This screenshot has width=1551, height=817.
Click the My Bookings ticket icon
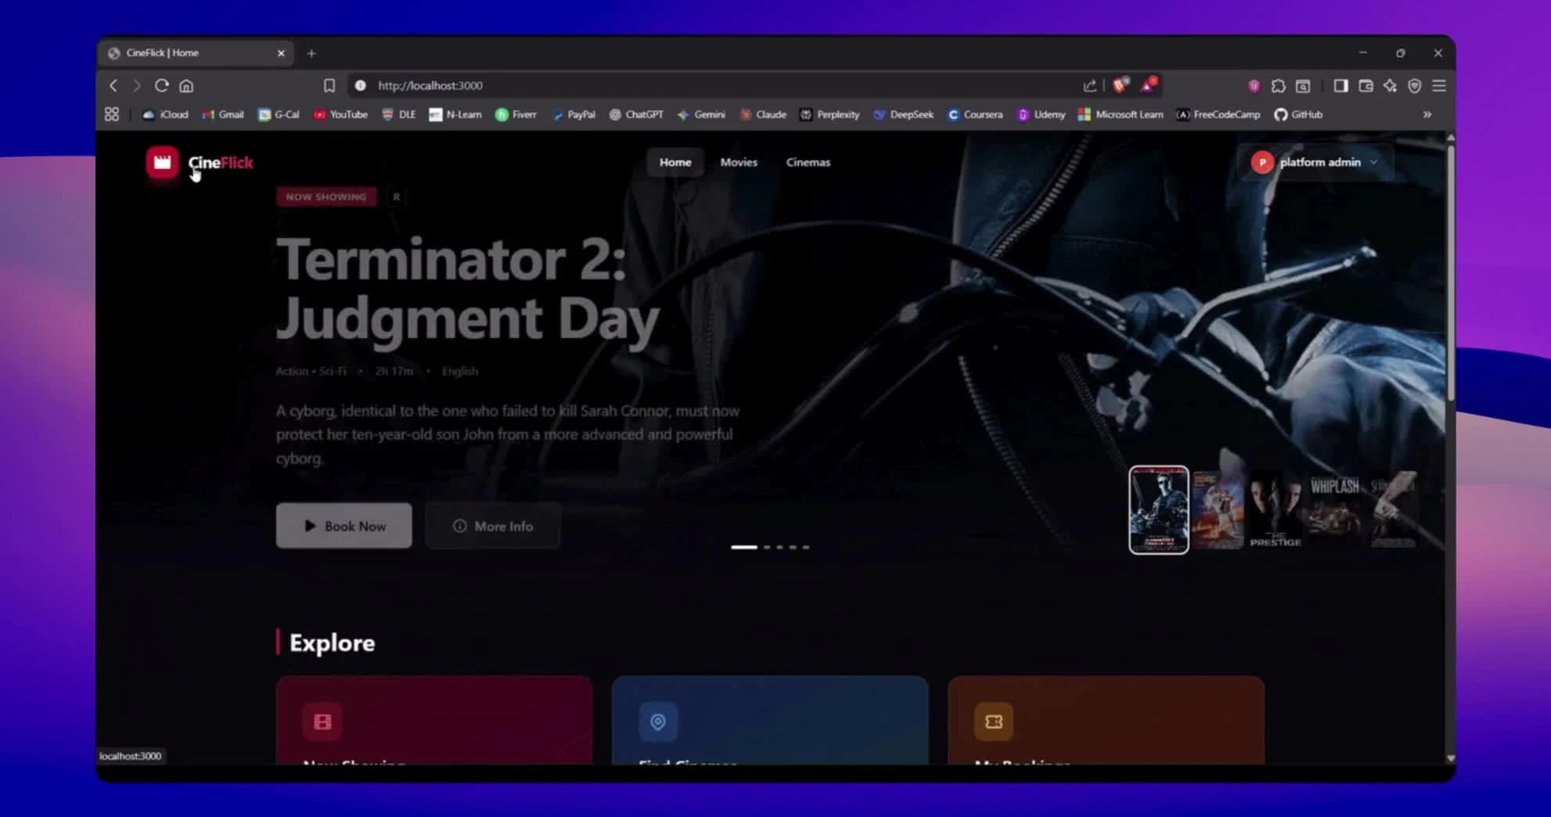point(994,722)
